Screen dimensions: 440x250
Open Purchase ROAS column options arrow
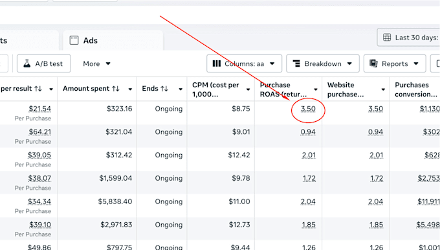(x=316, y=89)
